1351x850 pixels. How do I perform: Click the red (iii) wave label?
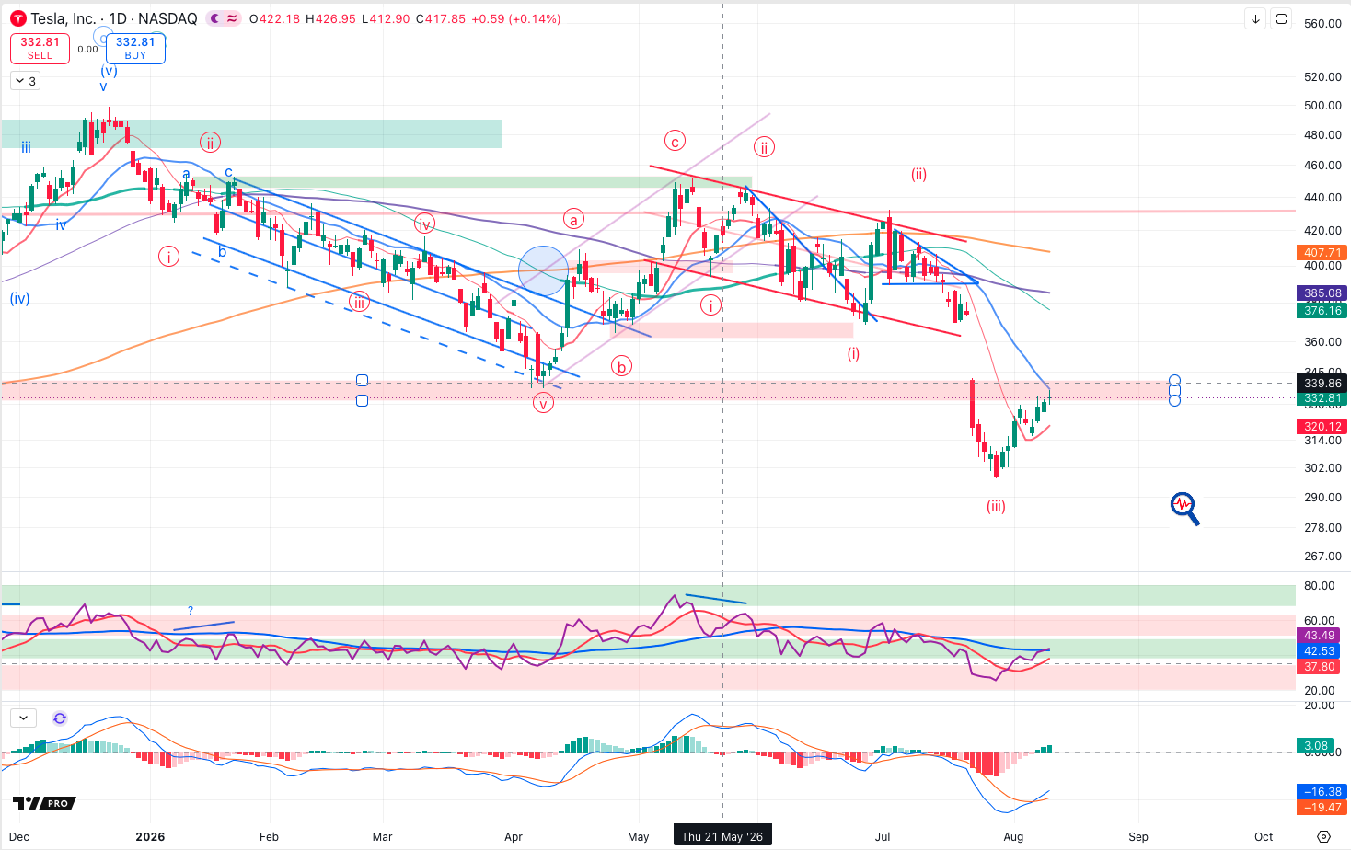click(x=996, y=506)
